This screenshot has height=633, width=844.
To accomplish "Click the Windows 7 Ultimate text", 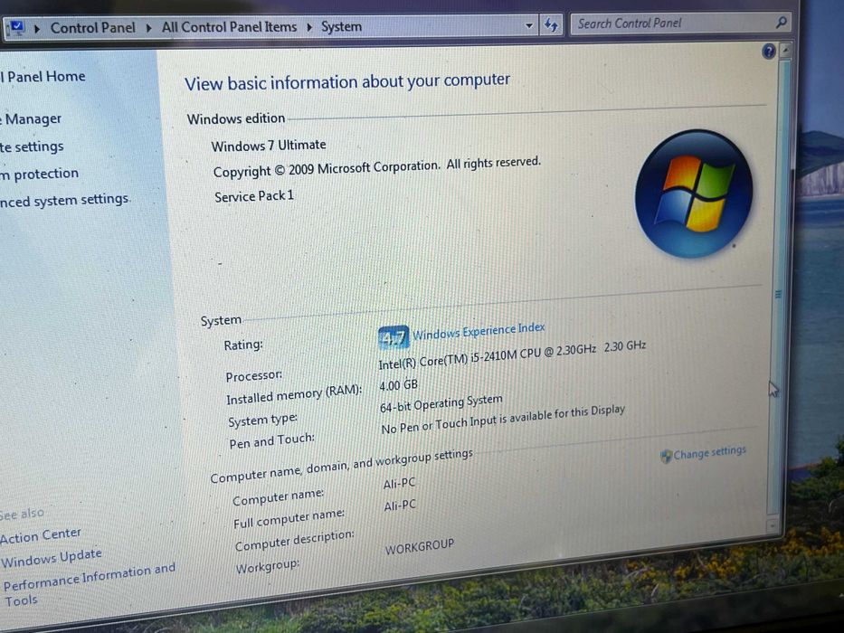I will (269, 146).
